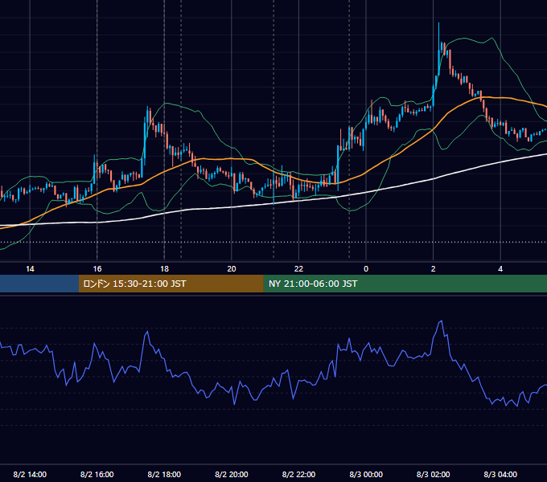Image resolution: width=547 pixels, height=482 pixels.
Task: Click the 8/3 00:00 label on oscillator axis
Action: tap(366, 474)
